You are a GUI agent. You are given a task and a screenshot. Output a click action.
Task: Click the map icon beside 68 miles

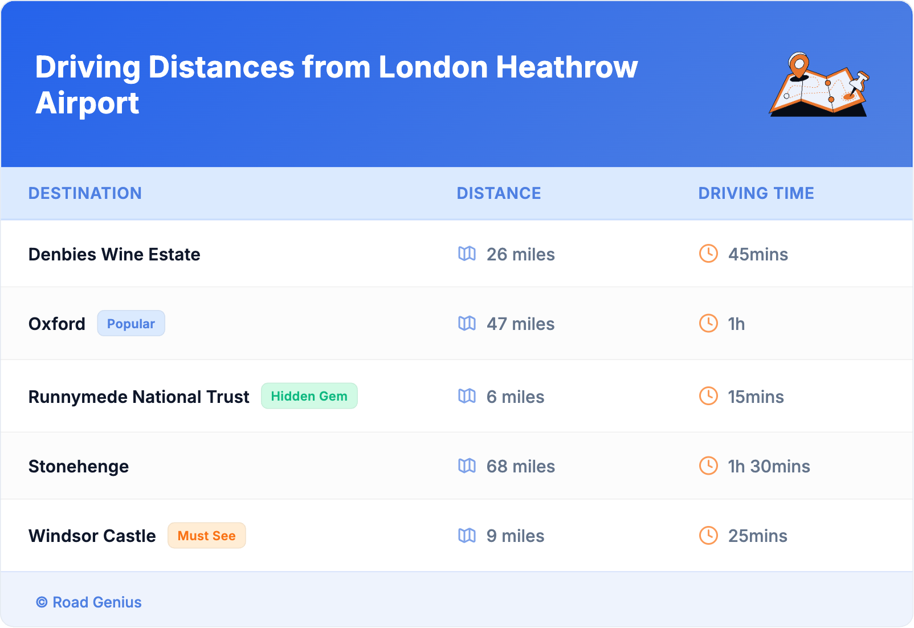click(467, 466)
